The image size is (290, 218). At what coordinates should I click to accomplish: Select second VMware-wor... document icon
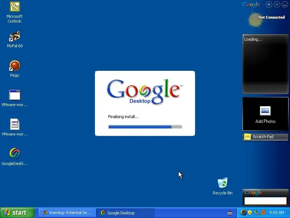click(14, 124)
